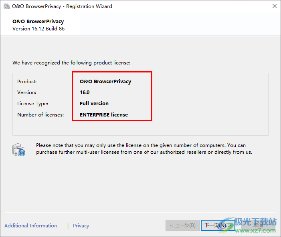Click the 'Number of licenses:' label

coord(40,115)
